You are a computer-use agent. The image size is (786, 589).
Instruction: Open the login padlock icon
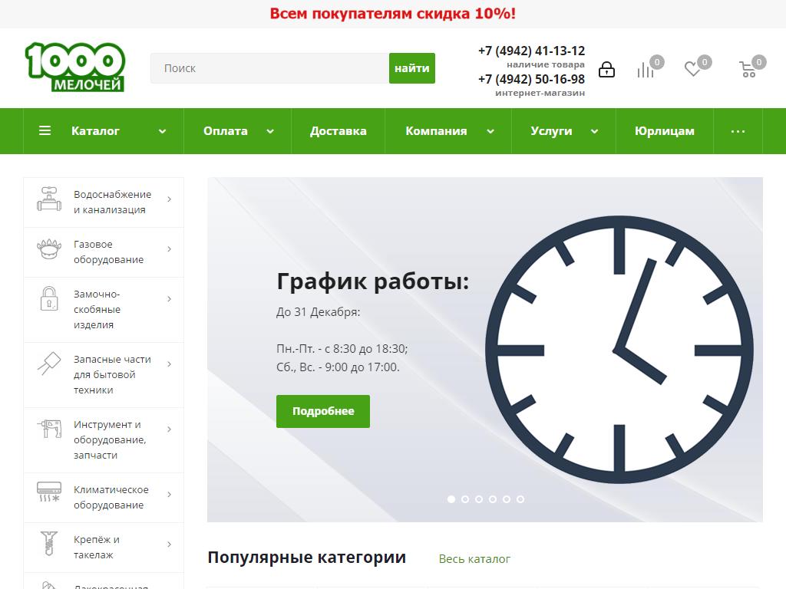click(x=606, y=70)
